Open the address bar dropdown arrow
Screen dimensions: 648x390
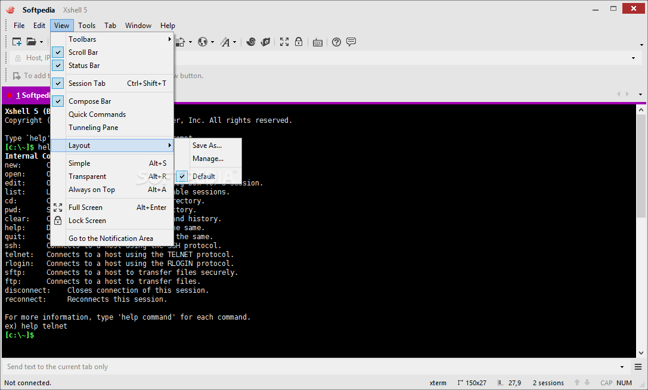[633, 58]
